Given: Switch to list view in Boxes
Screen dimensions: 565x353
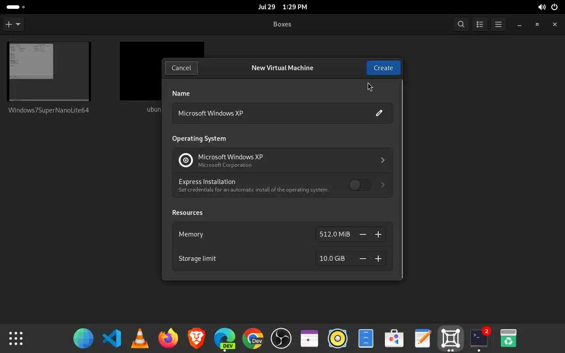Looking at the screenshot, I should click(x=480, y=24).
